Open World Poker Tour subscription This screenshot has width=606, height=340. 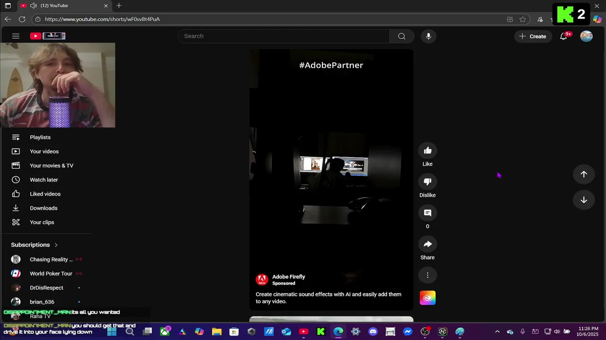52,273
